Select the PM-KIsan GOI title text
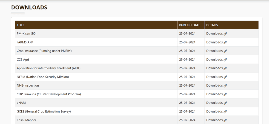Image resolution: width=269 pixels, height=124 pixels. (x=27, y=33)
